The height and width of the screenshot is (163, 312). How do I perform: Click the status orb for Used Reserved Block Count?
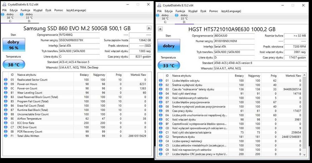[x=6, y=97]
